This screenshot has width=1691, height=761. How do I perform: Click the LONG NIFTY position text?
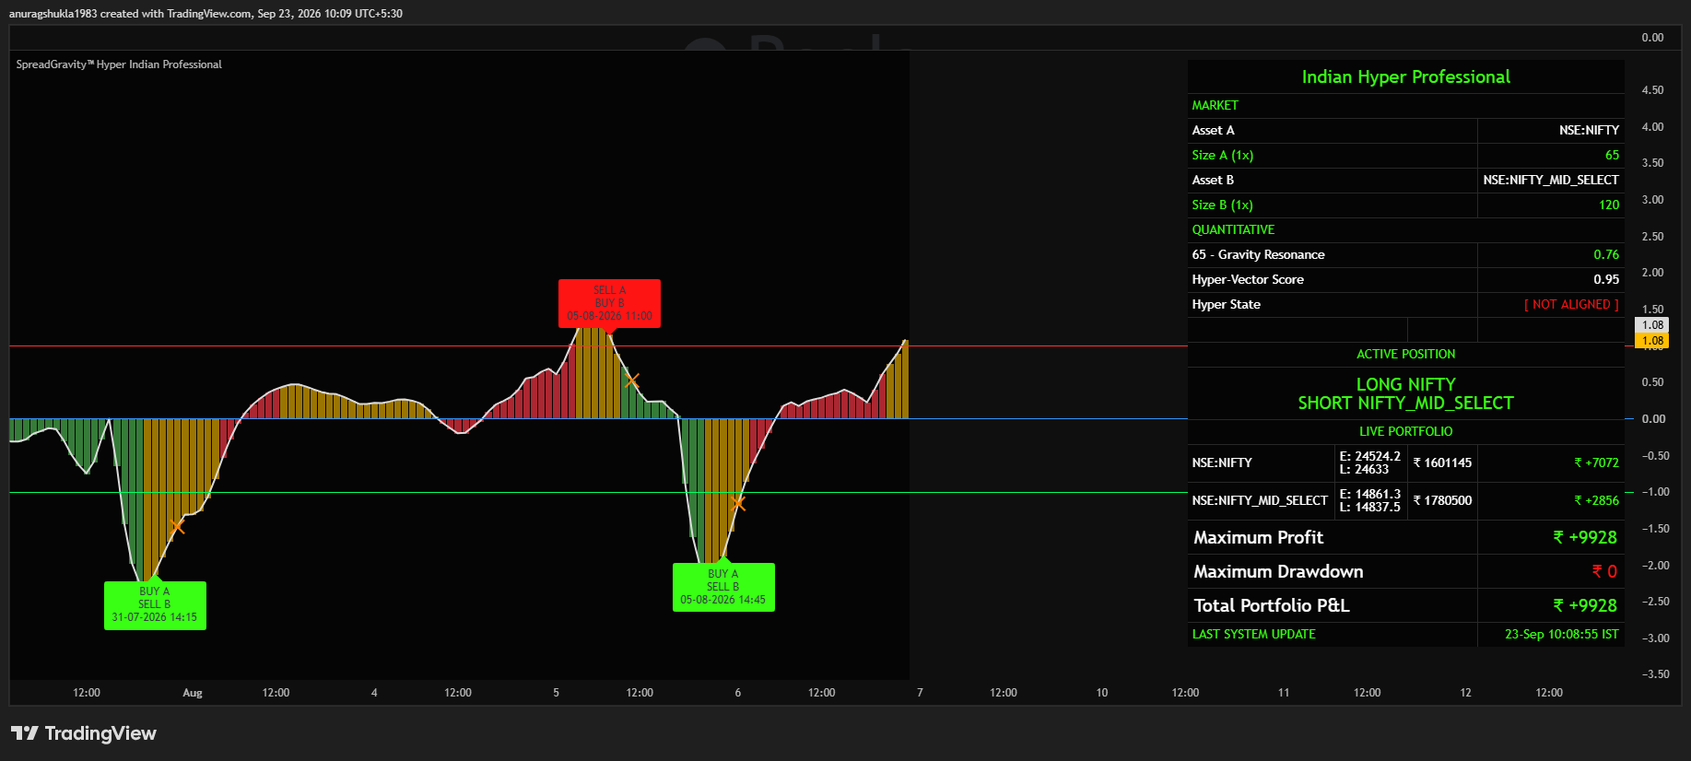pyautogui.click(x=1405, y=384)
